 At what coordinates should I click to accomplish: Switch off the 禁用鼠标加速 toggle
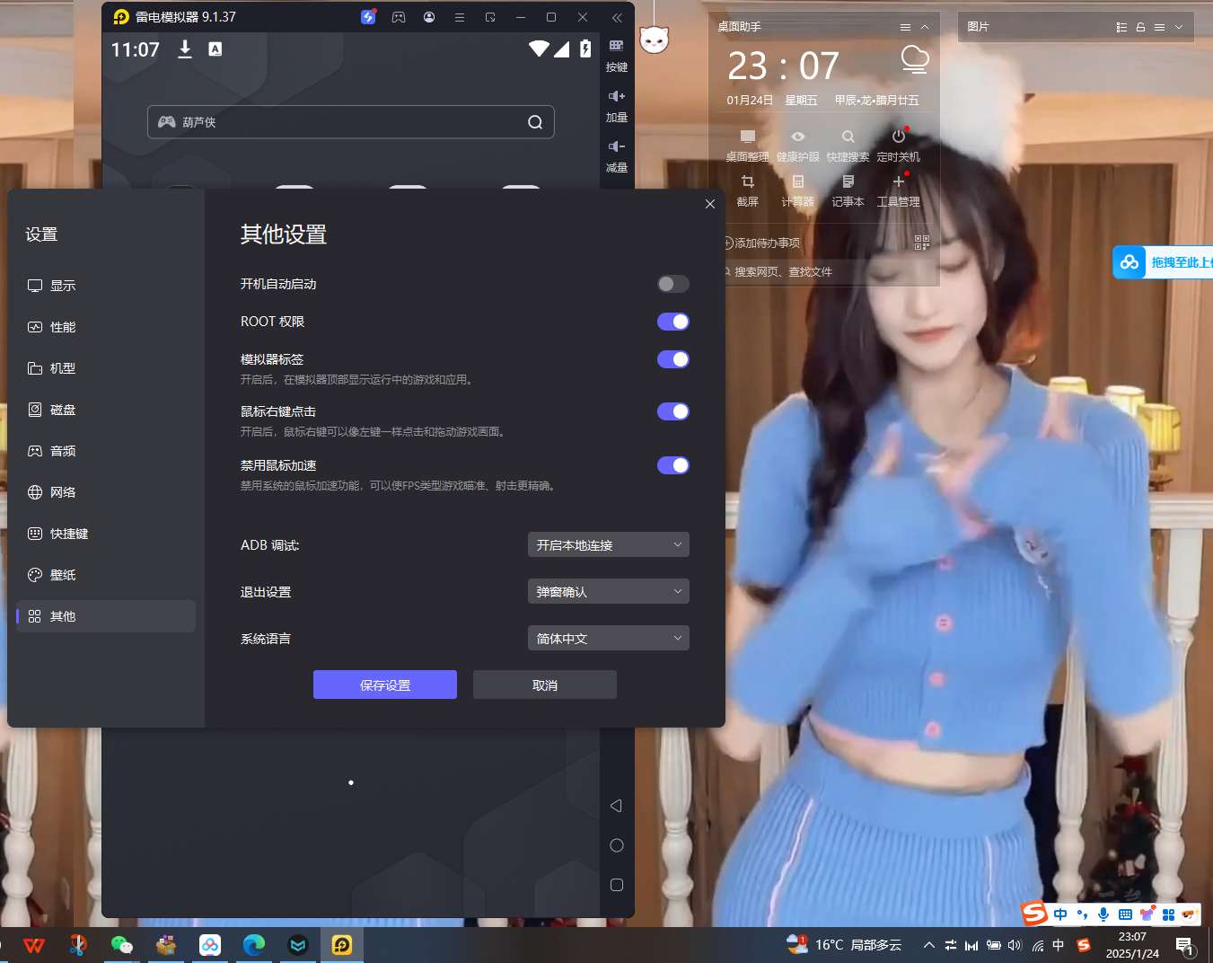tap(672, 465)
